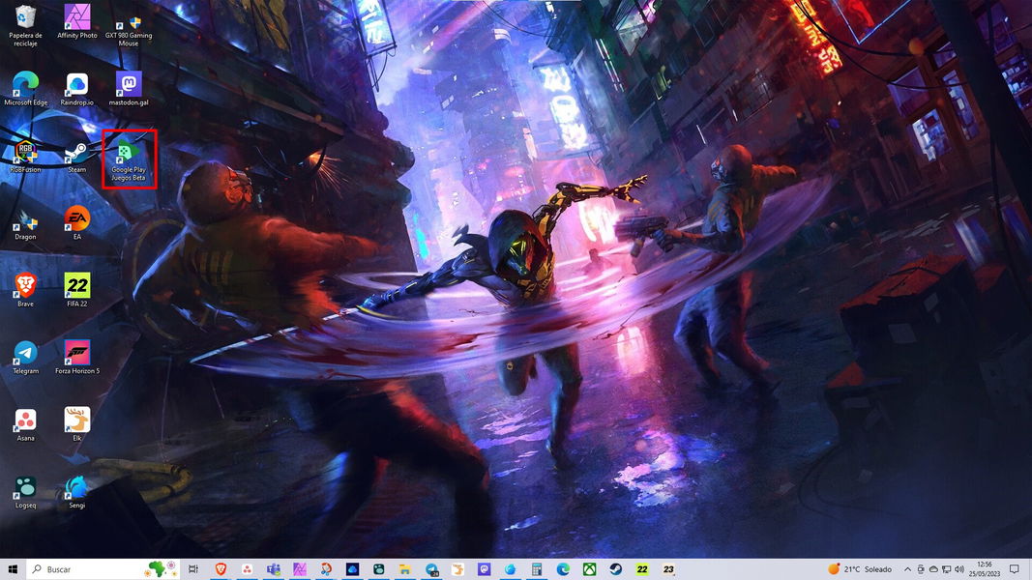This screenshot has width=1032, height=580.
Task: Expand the hidden system tray icons
Action: pos(907,569)
